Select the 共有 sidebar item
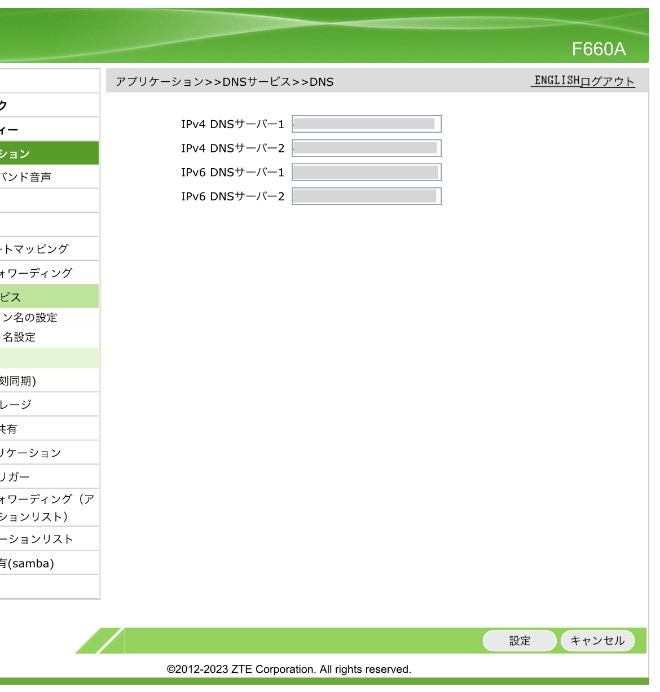Screen dimensions: 660x692 [x=49, y=429]
